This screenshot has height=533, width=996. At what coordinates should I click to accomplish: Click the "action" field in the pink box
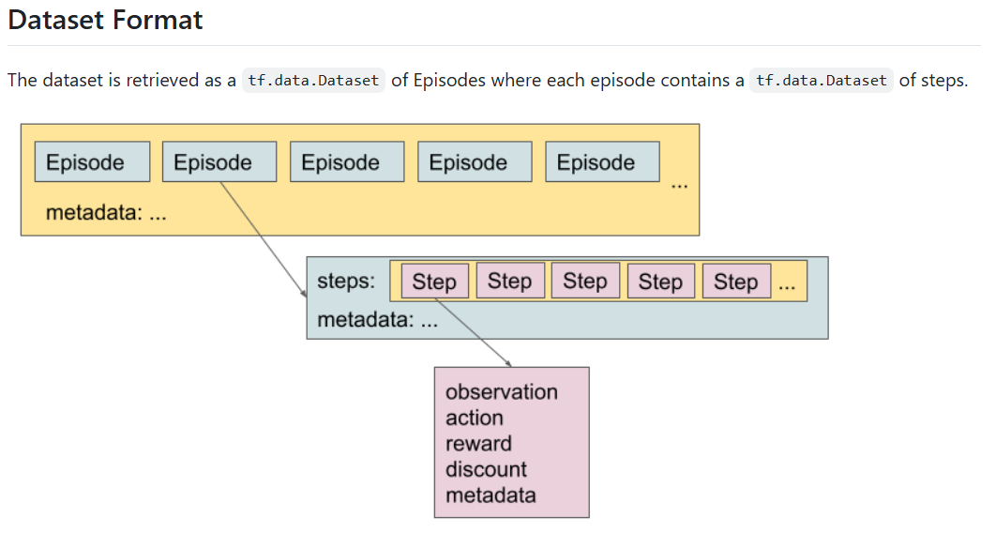click(475, 418)
